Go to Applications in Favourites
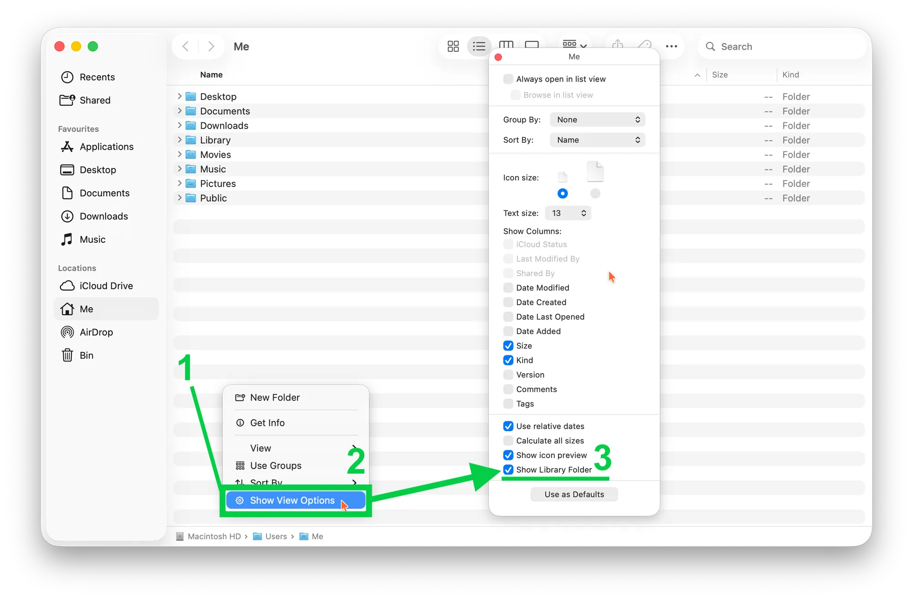 click(x=106, y=146)
